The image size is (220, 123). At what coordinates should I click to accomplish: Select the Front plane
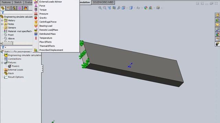(x=11, y=35)
